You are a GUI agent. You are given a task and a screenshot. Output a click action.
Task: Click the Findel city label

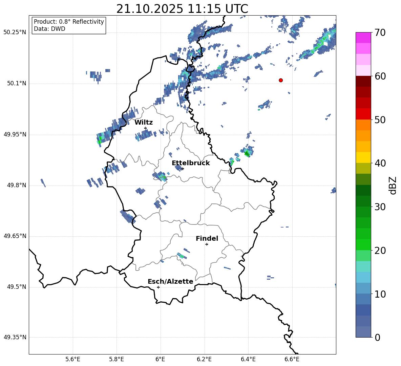(207, 238)
